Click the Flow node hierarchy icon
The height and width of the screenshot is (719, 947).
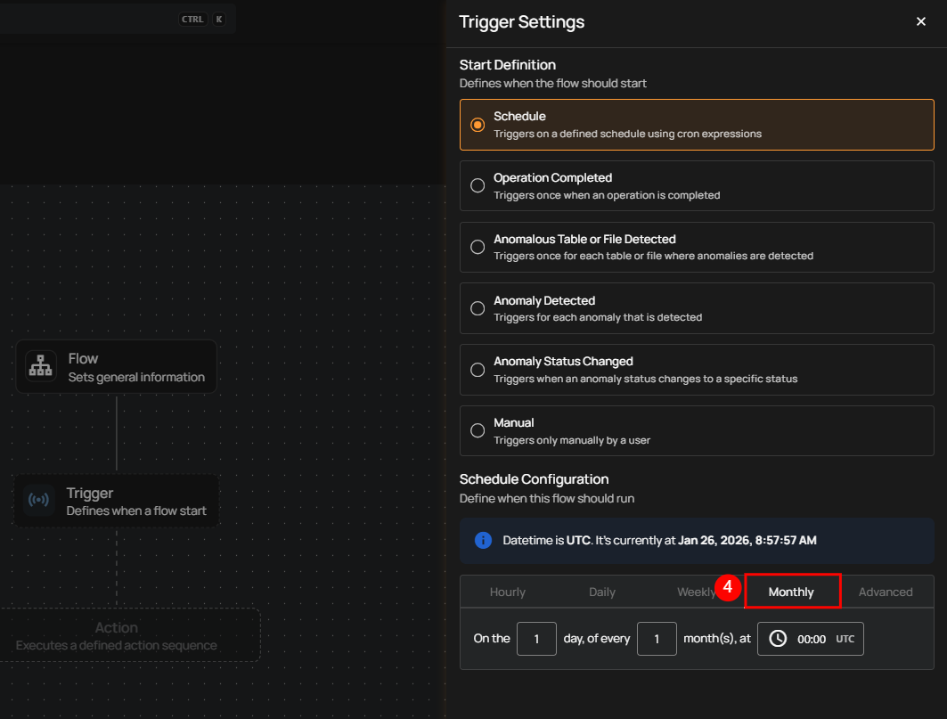[41, 367]
